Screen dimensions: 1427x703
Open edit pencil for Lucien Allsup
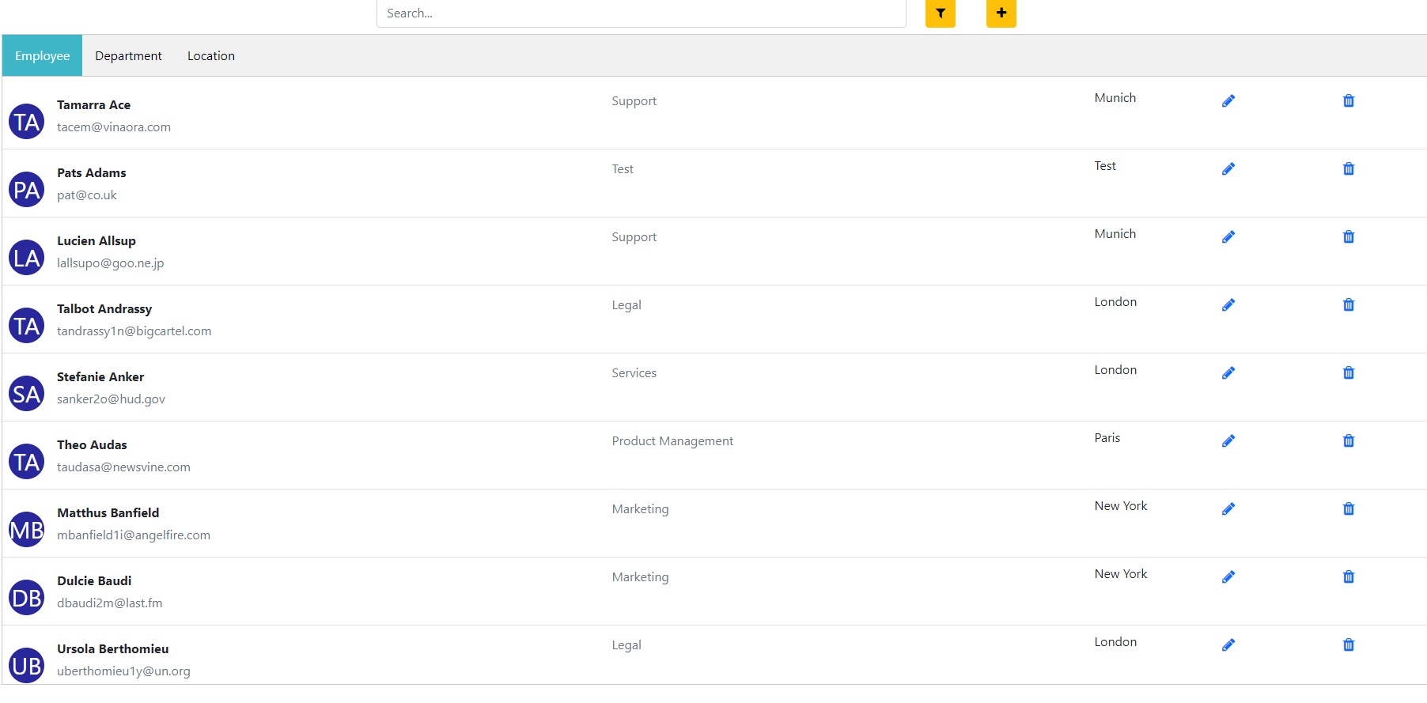point(1228,237)
